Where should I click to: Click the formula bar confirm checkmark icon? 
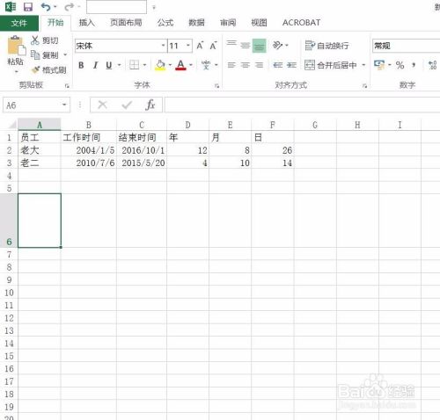[127, 105]
